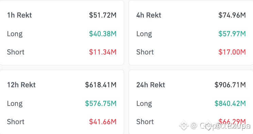Screen dimensions: 253x134
Task: Click the $74.96M total for 4h
Action: tap(232, 15)
